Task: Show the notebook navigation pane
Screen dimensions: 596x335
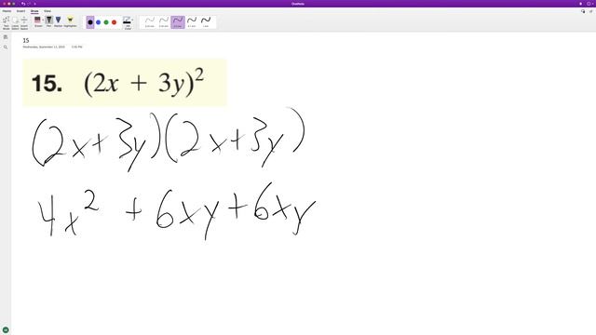Action: pyautogui.click(x=6, y=37)
